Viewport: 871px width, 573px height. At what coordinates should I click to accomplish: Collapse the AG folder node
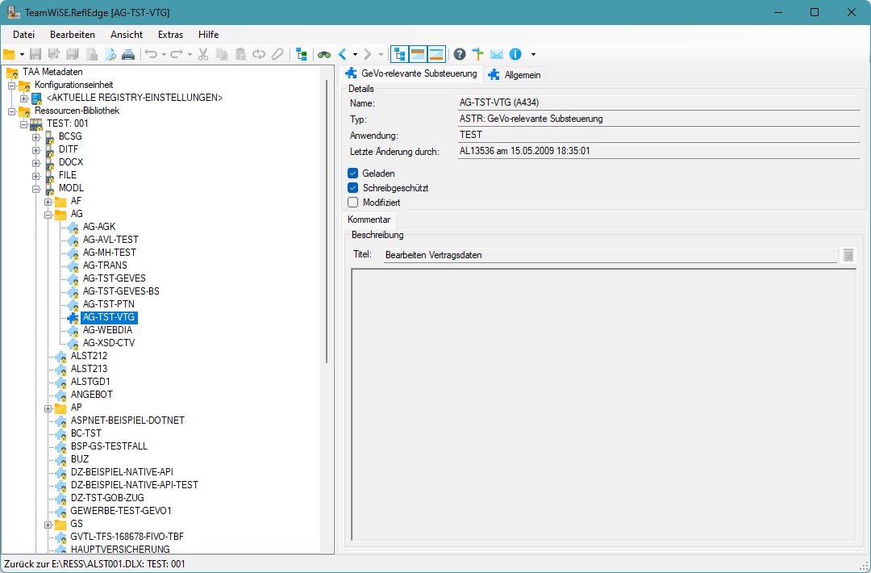point(48,215)
